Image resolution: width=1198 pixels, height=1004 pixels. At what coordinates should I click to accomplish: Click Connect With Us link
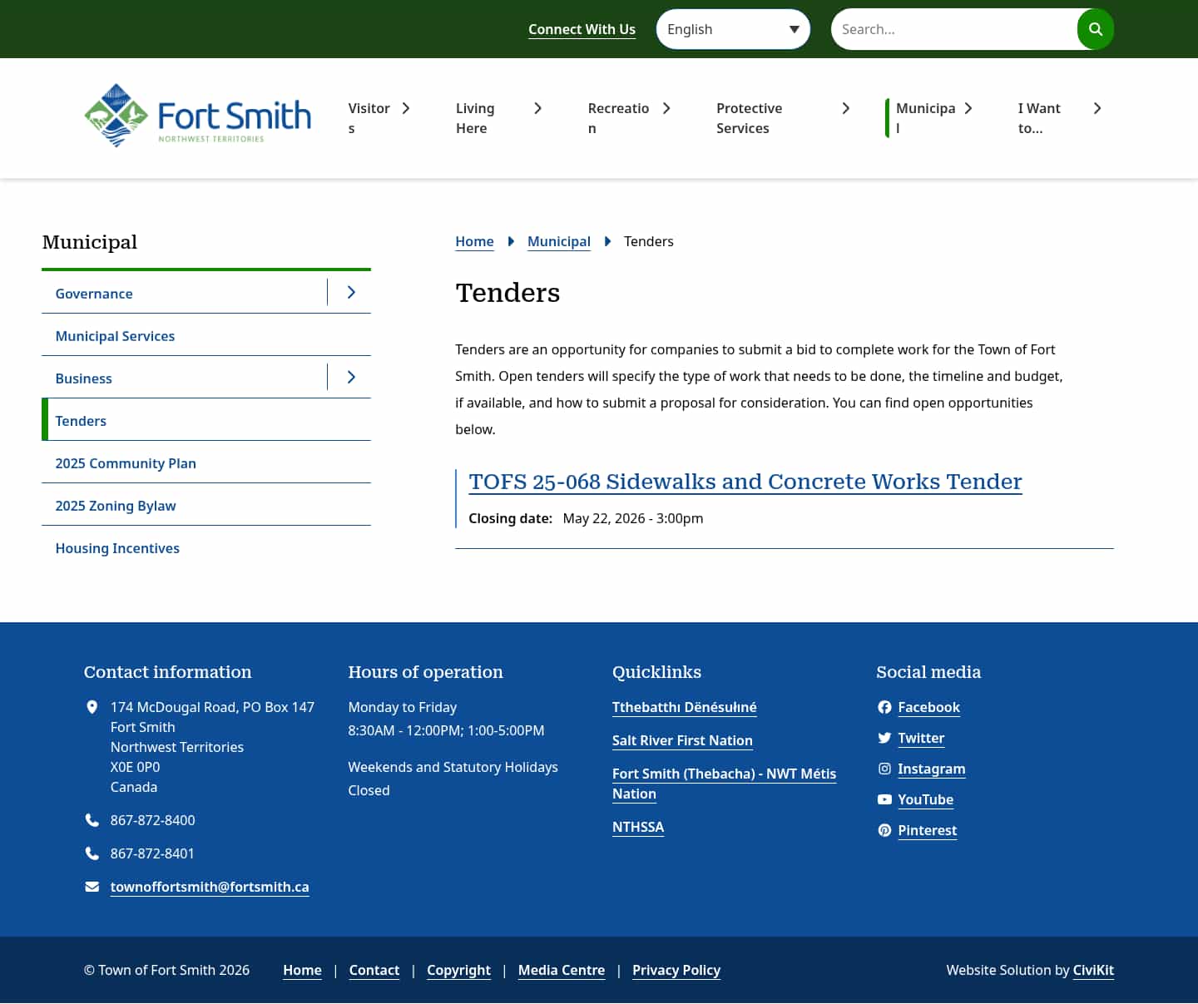pos(582,29)
